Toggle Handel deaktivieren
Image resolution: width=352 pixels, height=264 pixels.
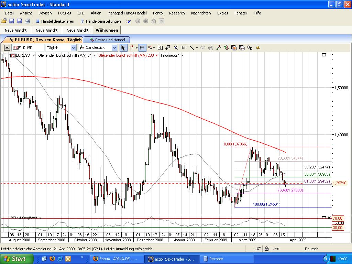pyautogui.click(x=58, y=21)
